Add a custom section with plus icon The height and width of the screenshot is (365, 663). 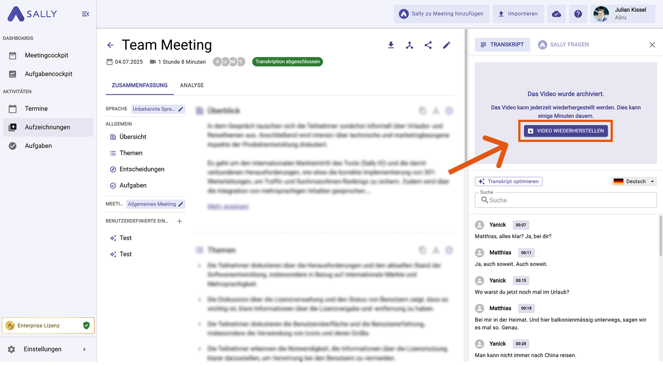179,221
